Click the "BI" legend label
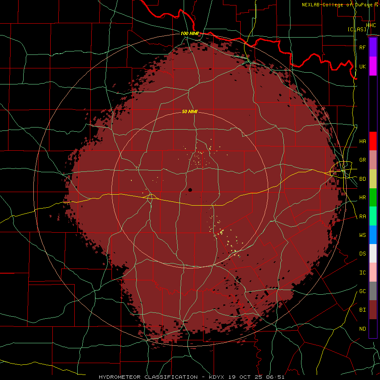Screen dimensions: 380x380 pyautogui.click(x=362, y=310)
